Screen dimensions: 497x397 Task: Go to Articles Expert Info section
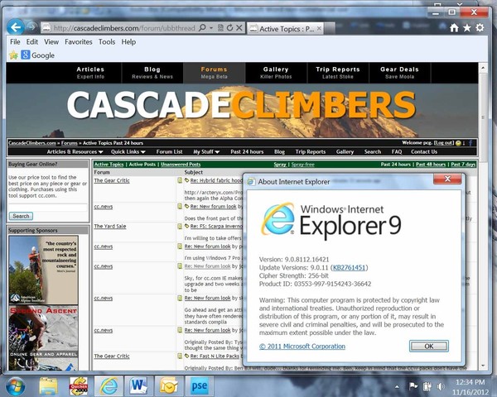90,73
